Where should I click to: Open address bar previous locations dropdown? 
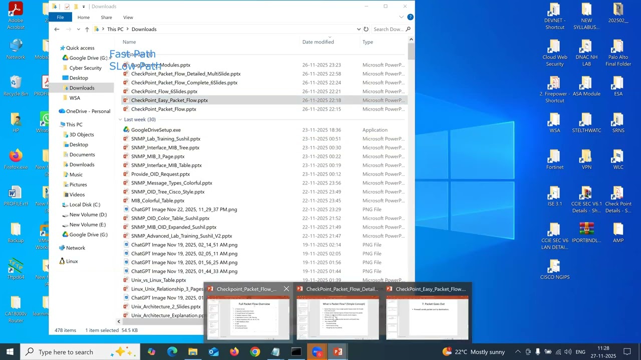pos(359,29)
